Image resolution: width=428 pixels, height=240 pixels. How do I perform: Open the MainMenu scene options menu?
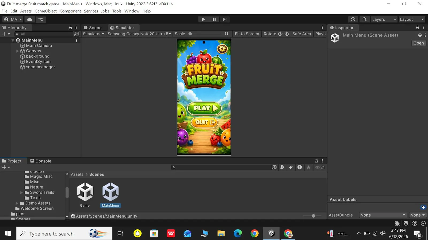coord(76,40)
